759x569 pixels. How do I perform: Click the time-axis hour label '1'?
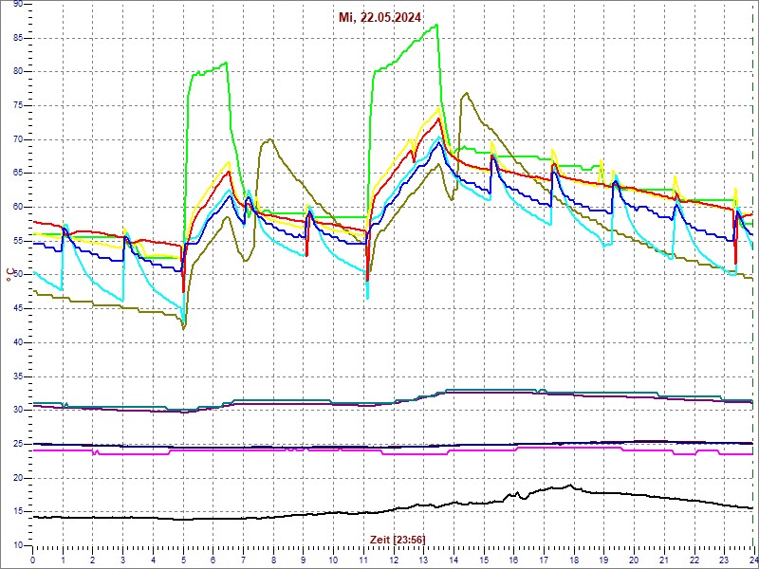(63, 560)
